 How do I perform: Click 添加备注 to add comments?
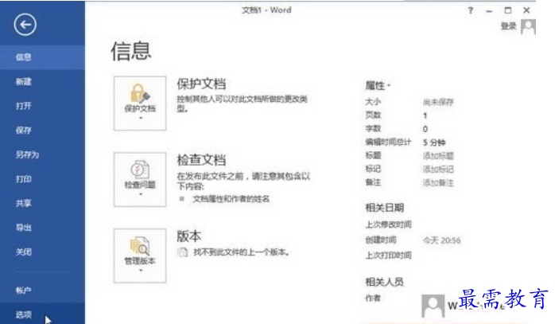pos(438,183)
